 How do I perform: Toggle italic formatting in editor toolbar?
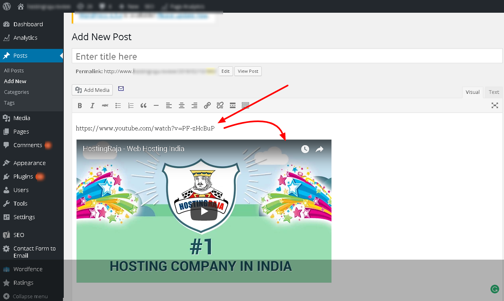point(92,105)
